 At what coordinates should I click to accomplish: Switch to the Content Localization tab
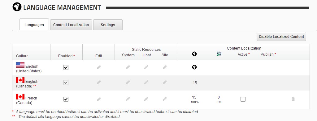[71, 25]
